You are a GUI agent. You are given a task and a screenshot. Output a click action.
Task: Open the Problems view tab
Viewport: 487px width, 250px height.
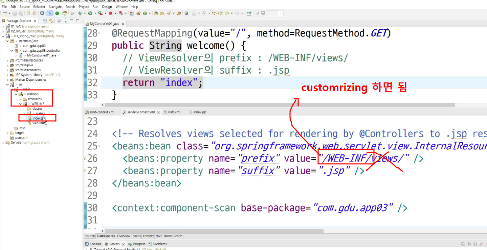(158, 244)
